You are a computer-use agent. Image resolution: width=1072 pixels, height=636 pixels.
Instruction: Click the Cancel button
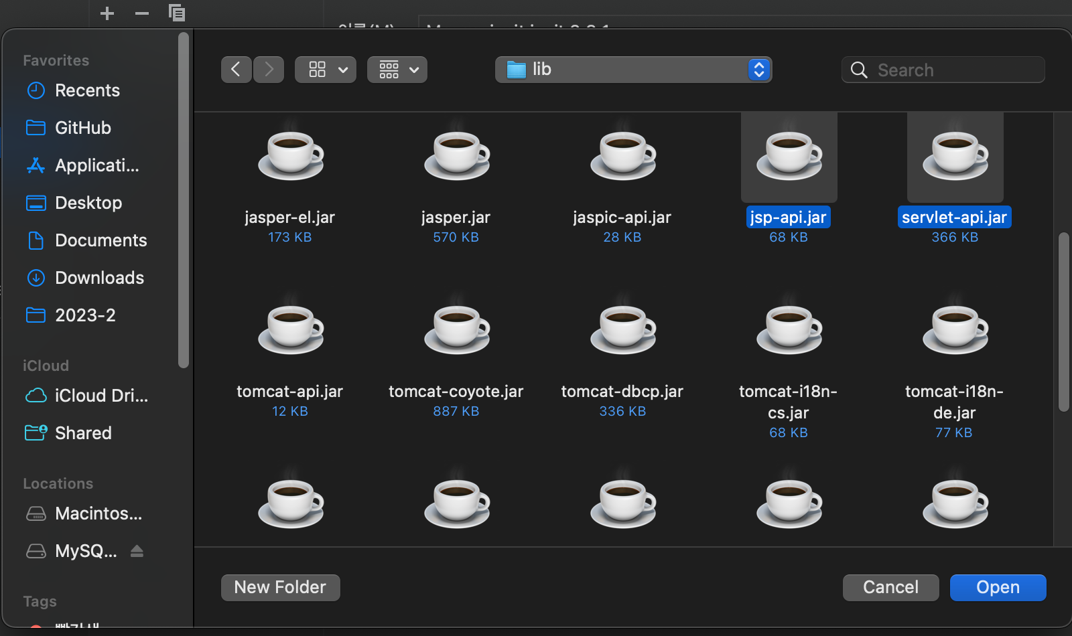[x=891, y=588]
